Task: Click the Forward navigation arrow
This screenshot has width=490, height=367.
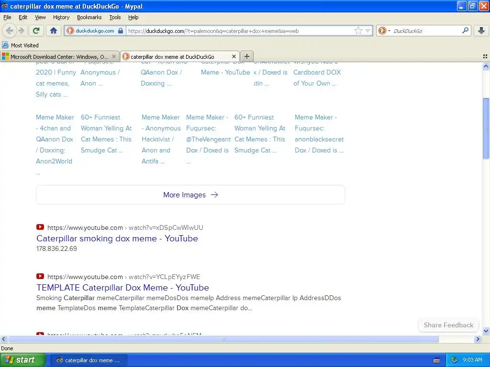Action: point(21,31)
